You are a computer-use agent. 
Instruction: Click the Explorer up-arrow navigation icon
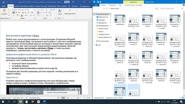[x=104, y=9]
